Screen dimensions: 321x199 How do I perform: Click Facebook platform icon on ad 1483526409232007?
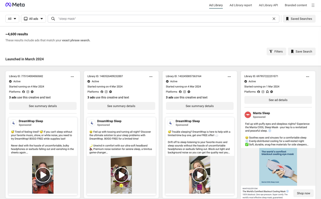click(x=102, y=92)
